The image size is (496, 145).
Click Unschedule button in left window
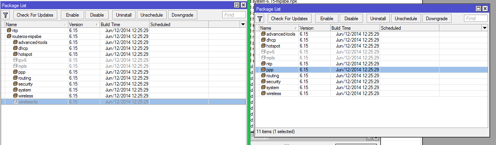click(x=151, y=15)
